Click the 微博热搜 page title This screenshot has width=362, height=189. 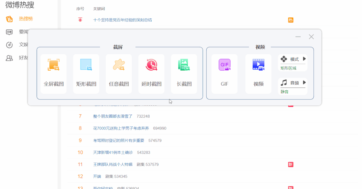click(x=19, y=4)
